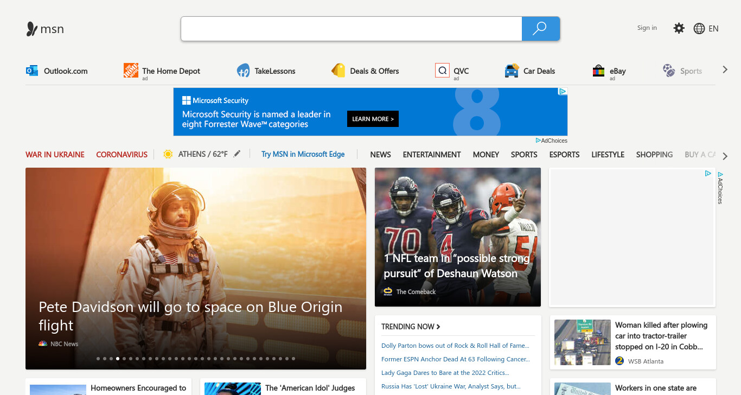Open Car Deals shortcut icon

(x=512, y=71)
